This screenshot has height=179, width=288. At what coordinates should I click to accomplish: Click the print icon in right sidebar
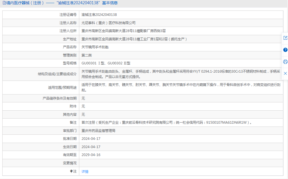[285, 62]
